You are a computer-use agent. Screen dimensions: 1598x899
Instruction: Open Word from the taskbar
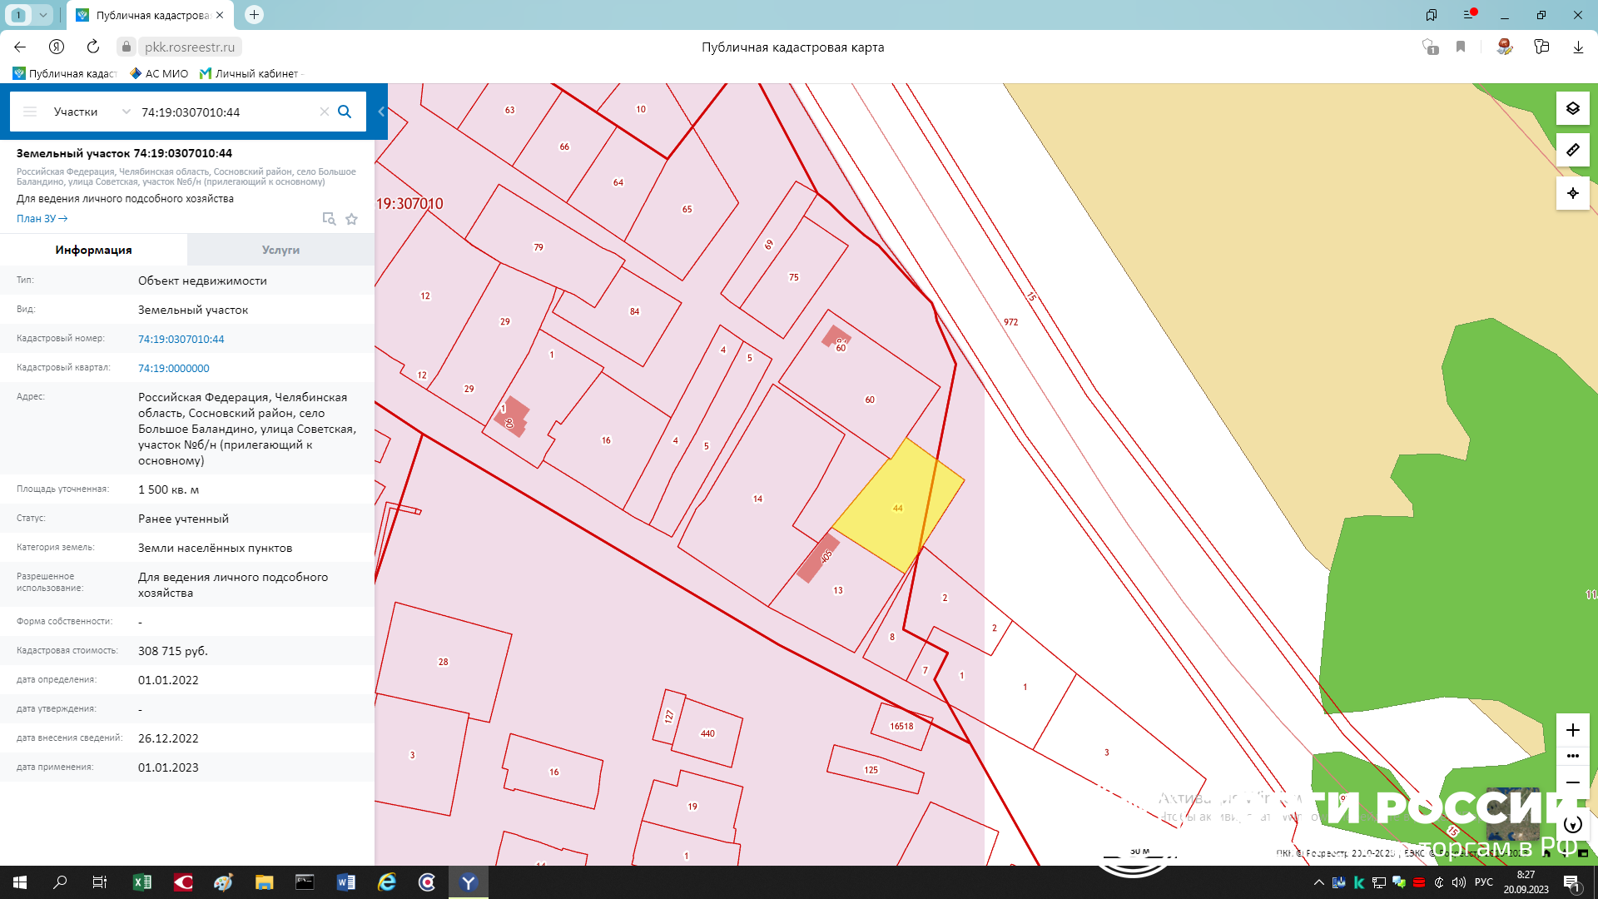346,882
